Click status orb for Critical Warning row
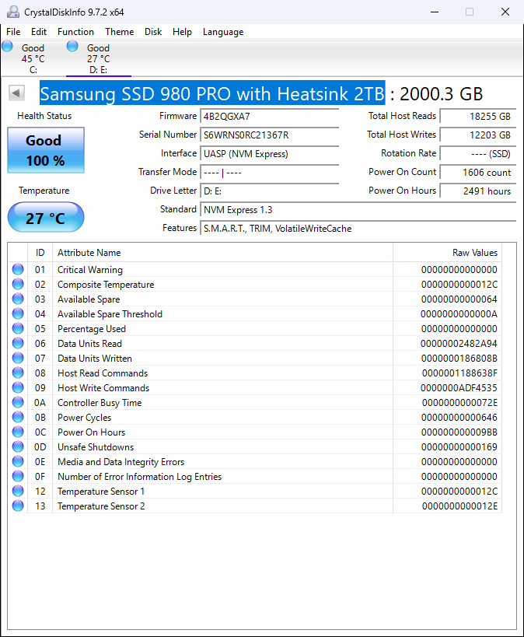This screenshot has height=637, width=524. (18, 269)
